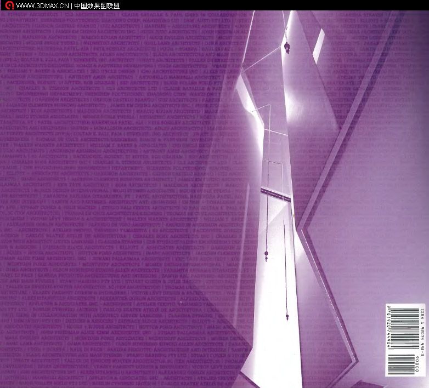This screenshot has height=388, width=429.
Task: Click the red spiral logo in the header
Action: (x=9, y=5)
